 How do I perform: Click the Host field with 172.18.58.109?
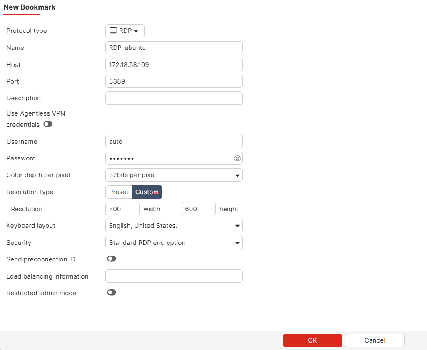point(174,64)
